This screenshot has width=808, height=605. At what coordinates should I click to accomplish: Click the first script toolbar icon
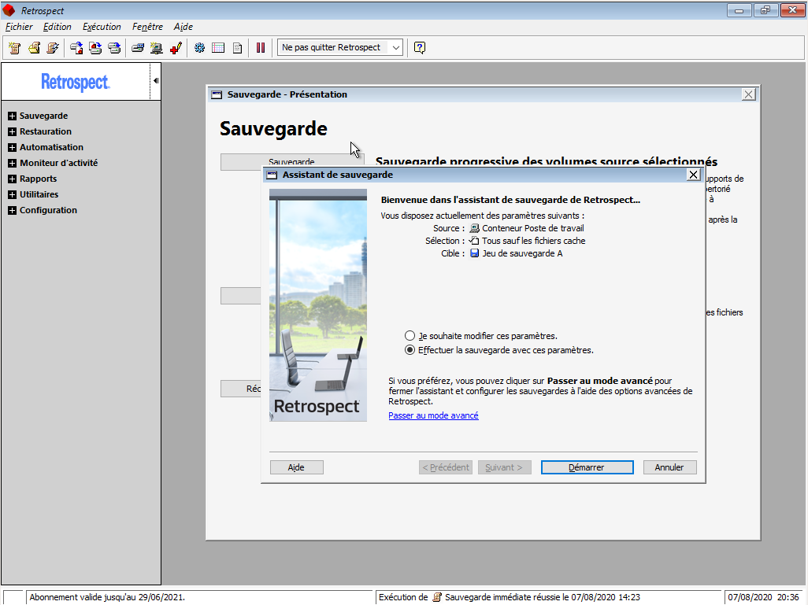point(14,48)
